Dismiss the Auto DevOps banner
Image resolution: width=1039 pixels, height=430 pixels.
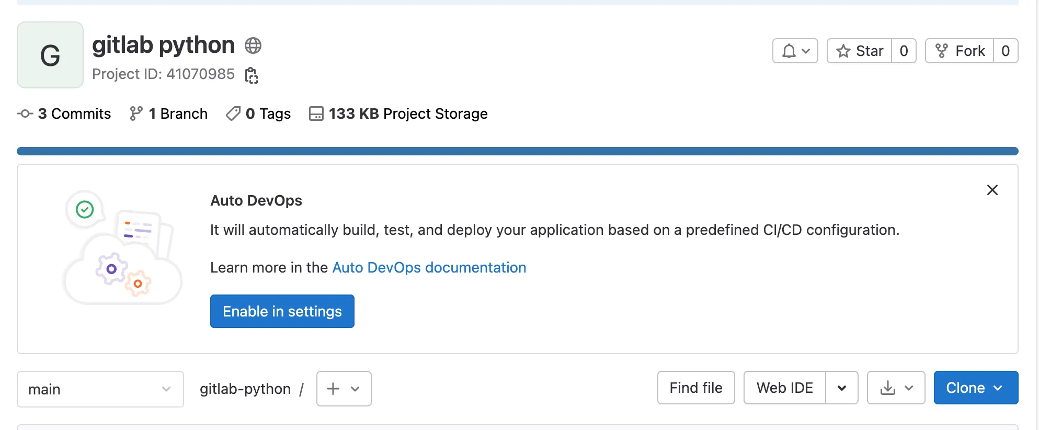(992, 190)
